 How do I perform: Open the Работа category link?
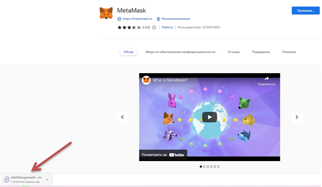click(x=167, y=27)
